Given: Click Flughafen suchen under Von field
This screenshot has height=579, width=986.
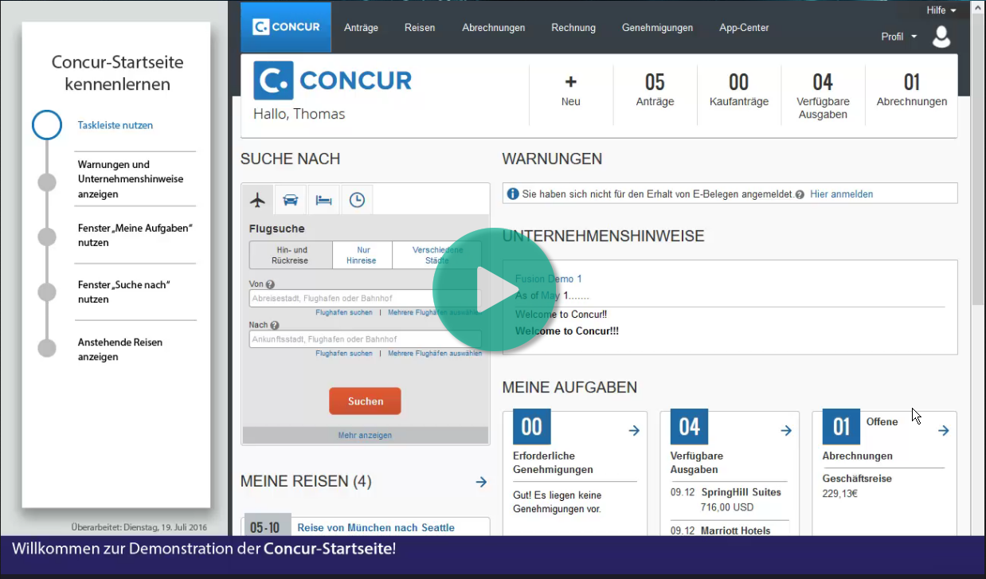Looking at the screenshot, I should click(343, 312).
